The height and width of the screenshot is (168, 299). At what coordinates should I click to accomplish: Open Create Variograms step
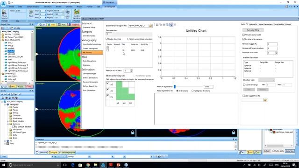[x=90, y=49]
